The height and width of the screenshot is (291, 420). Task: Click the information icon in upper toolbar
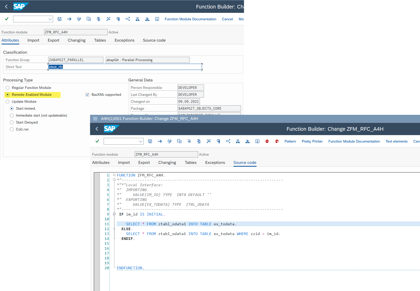click(x=157, y=19)
